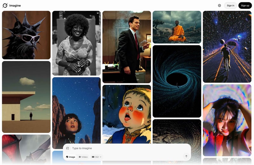Viewport: 254px width, 165px height.
Task: Open the blue swirling black hole image
Action: 177,81
